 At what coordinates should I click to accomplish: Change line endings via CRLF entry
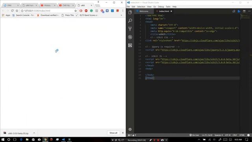click(235, 135)
